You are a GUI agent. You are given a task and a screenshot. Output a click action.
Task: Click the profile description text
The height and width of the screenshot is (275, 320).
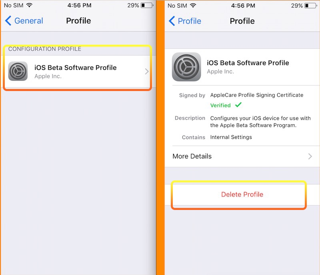tap(260, 122)
